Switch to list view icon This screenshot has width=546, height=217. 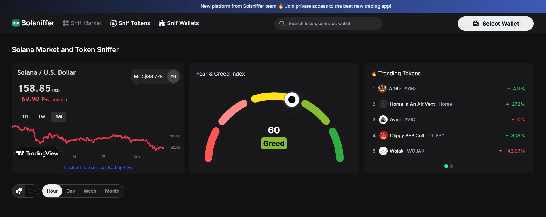coord(32,191)
